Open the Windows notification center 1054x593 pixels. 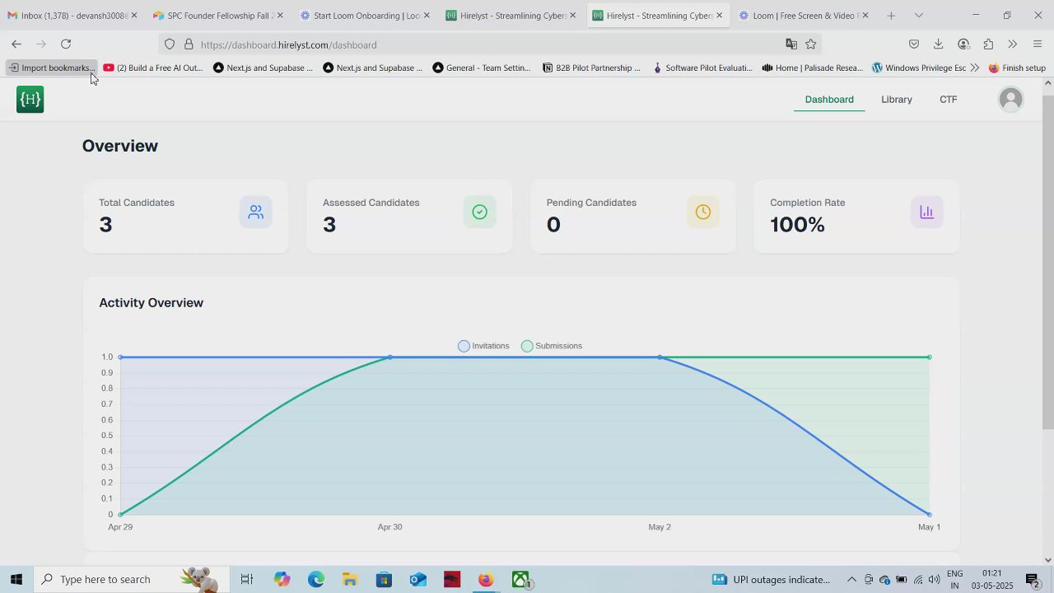coord(1032,580)
